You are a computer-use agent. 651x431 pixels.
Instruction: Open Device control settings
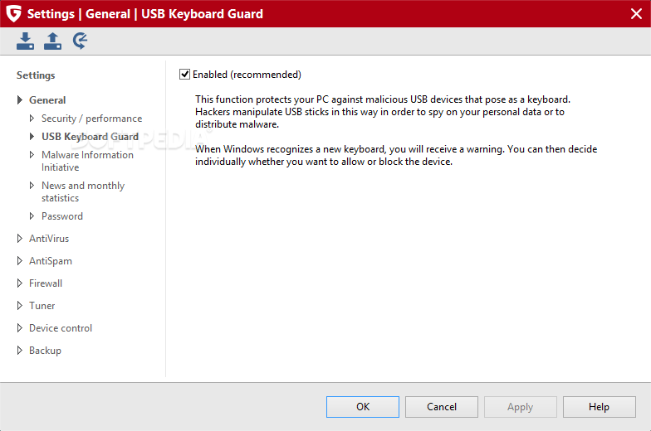(x=61, y=328)
